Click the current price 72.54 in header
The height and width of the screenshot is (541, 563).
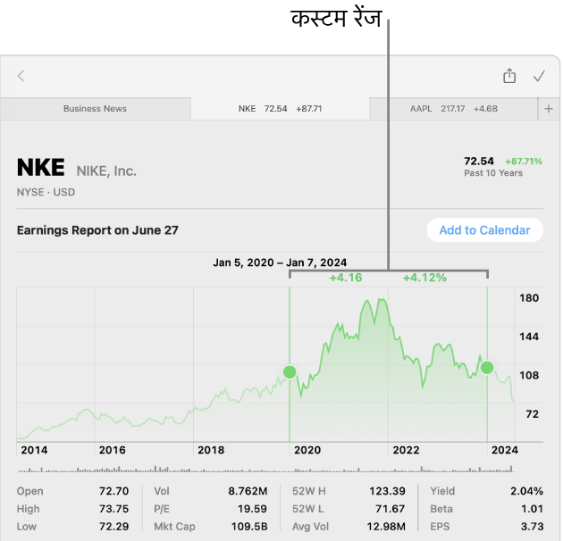[479, 162]
